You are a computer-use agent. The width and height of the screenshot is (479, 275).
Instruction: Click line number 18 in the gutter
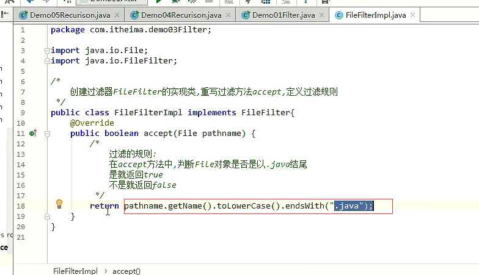click(x=21, y=206)
